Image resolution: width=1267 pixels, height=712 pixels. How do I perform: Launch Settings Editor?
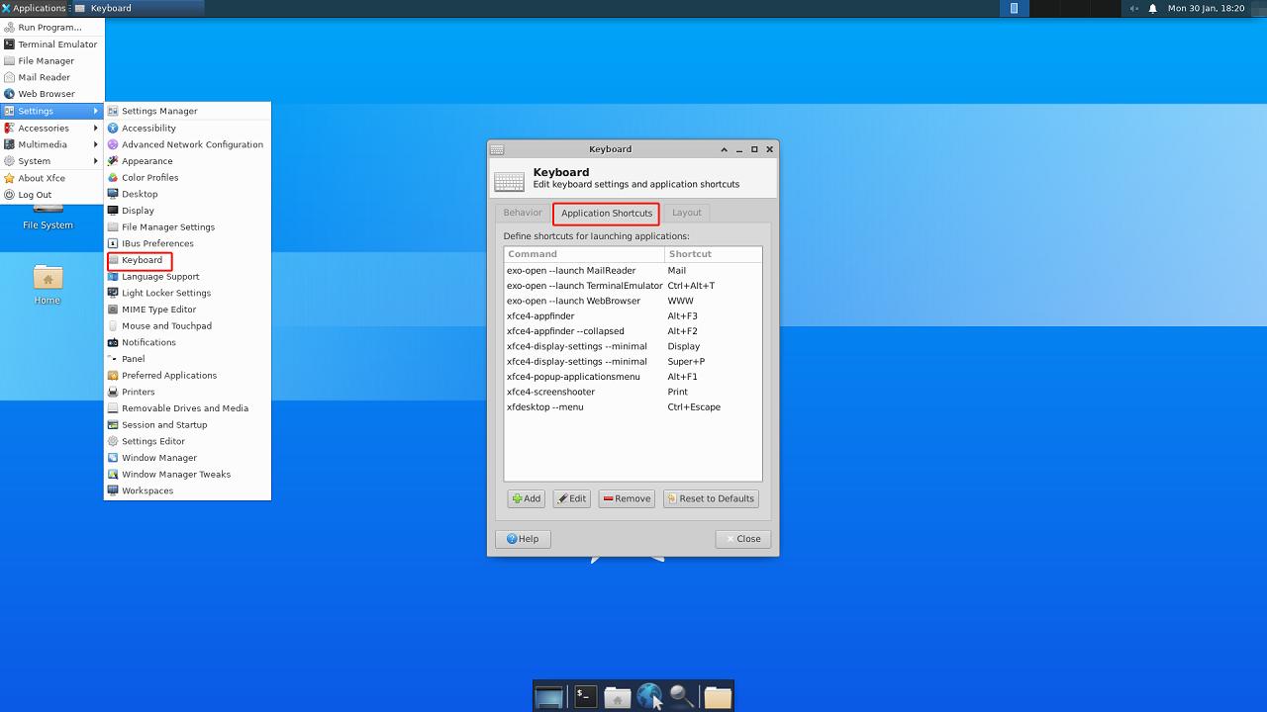tap(187, 441)
